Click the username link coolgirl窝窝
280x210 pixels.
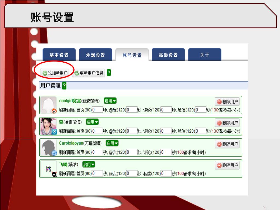70,101
